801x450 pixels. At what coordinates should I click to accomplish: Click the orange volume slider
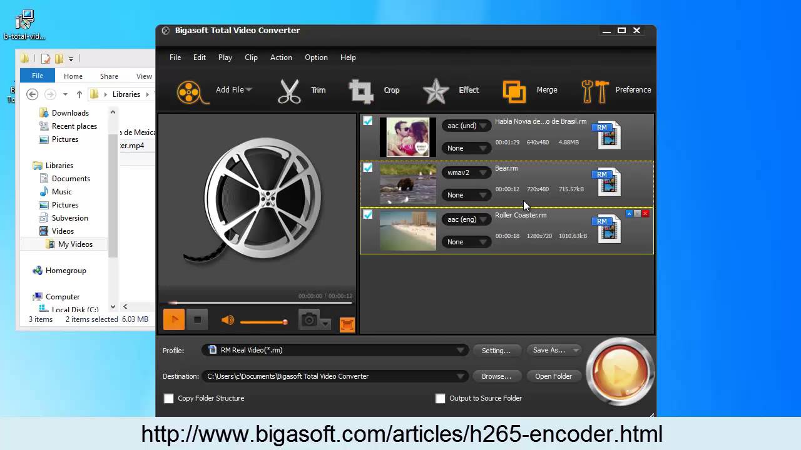(263, 322)
